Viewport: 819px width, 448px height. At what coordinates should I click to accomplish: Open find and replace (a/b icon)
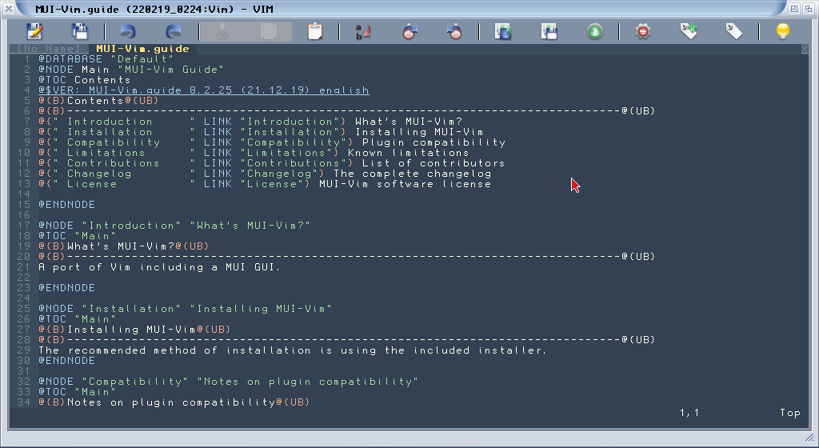(363, 32)
